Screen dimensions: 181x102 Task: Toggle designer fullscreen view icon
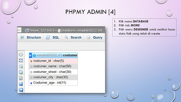(x=21, y=60)
